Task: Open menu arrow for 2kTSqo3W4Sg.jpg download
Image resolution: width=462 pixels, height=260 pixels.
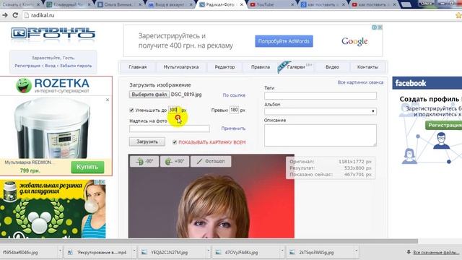Action: (x=356, y=251)
